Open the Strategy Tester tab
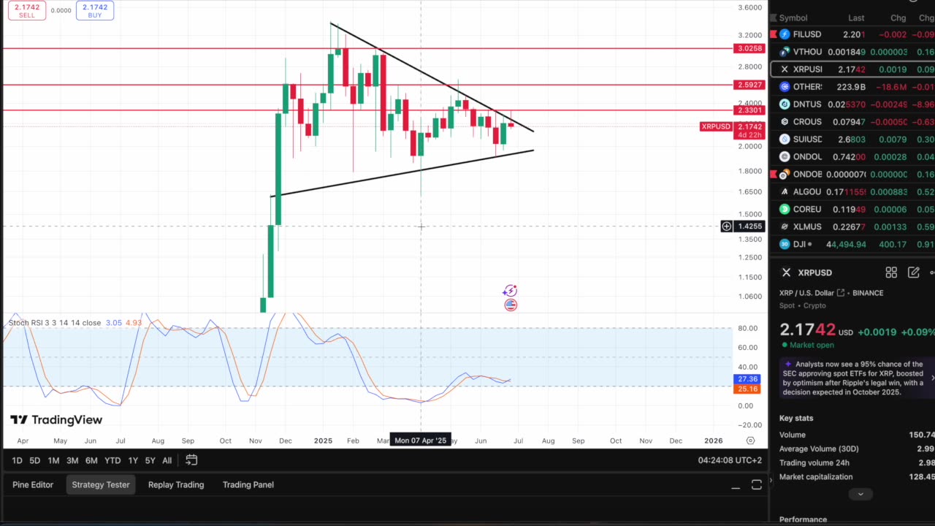Screen dimensions: 935x526 [x=101, y=485]
